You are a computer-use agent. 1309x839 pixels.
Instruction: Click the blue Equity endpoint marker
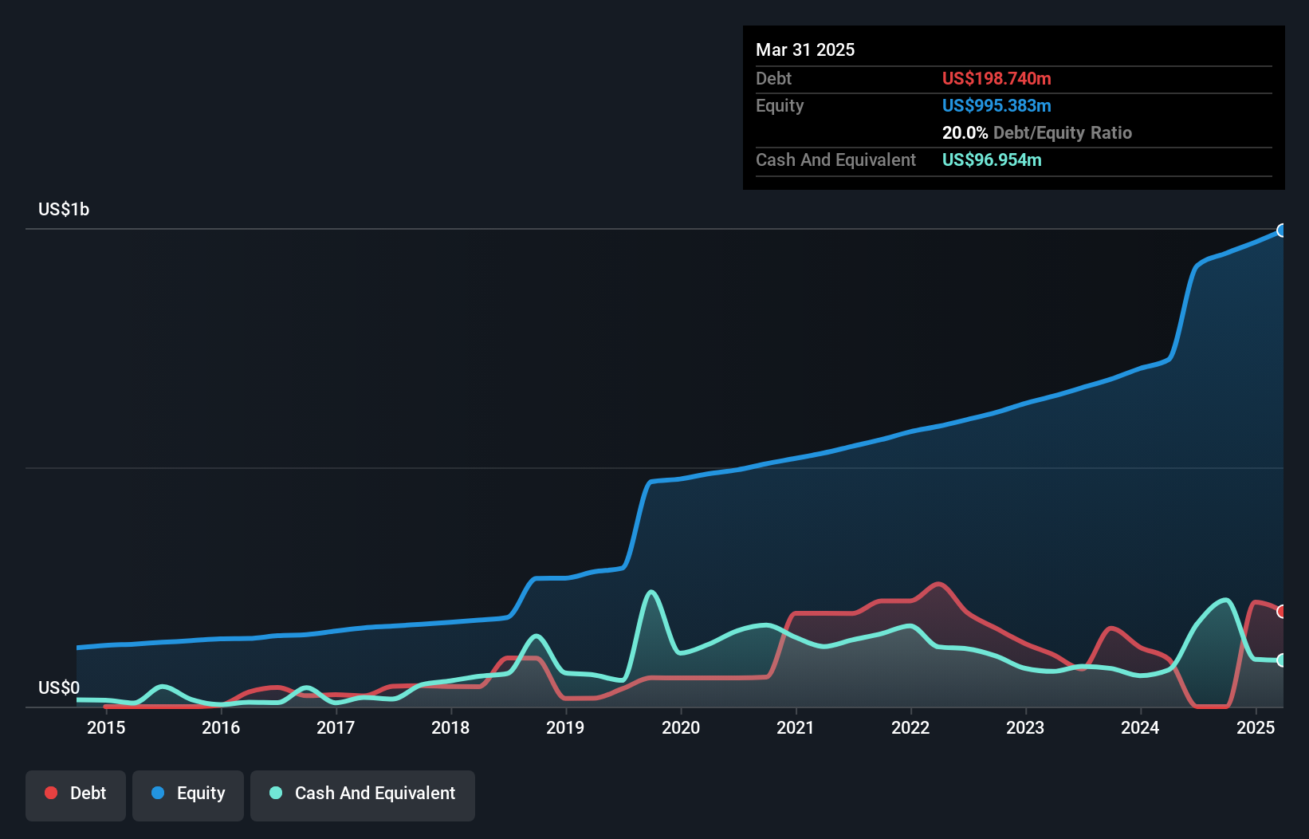click(1282, 230)
